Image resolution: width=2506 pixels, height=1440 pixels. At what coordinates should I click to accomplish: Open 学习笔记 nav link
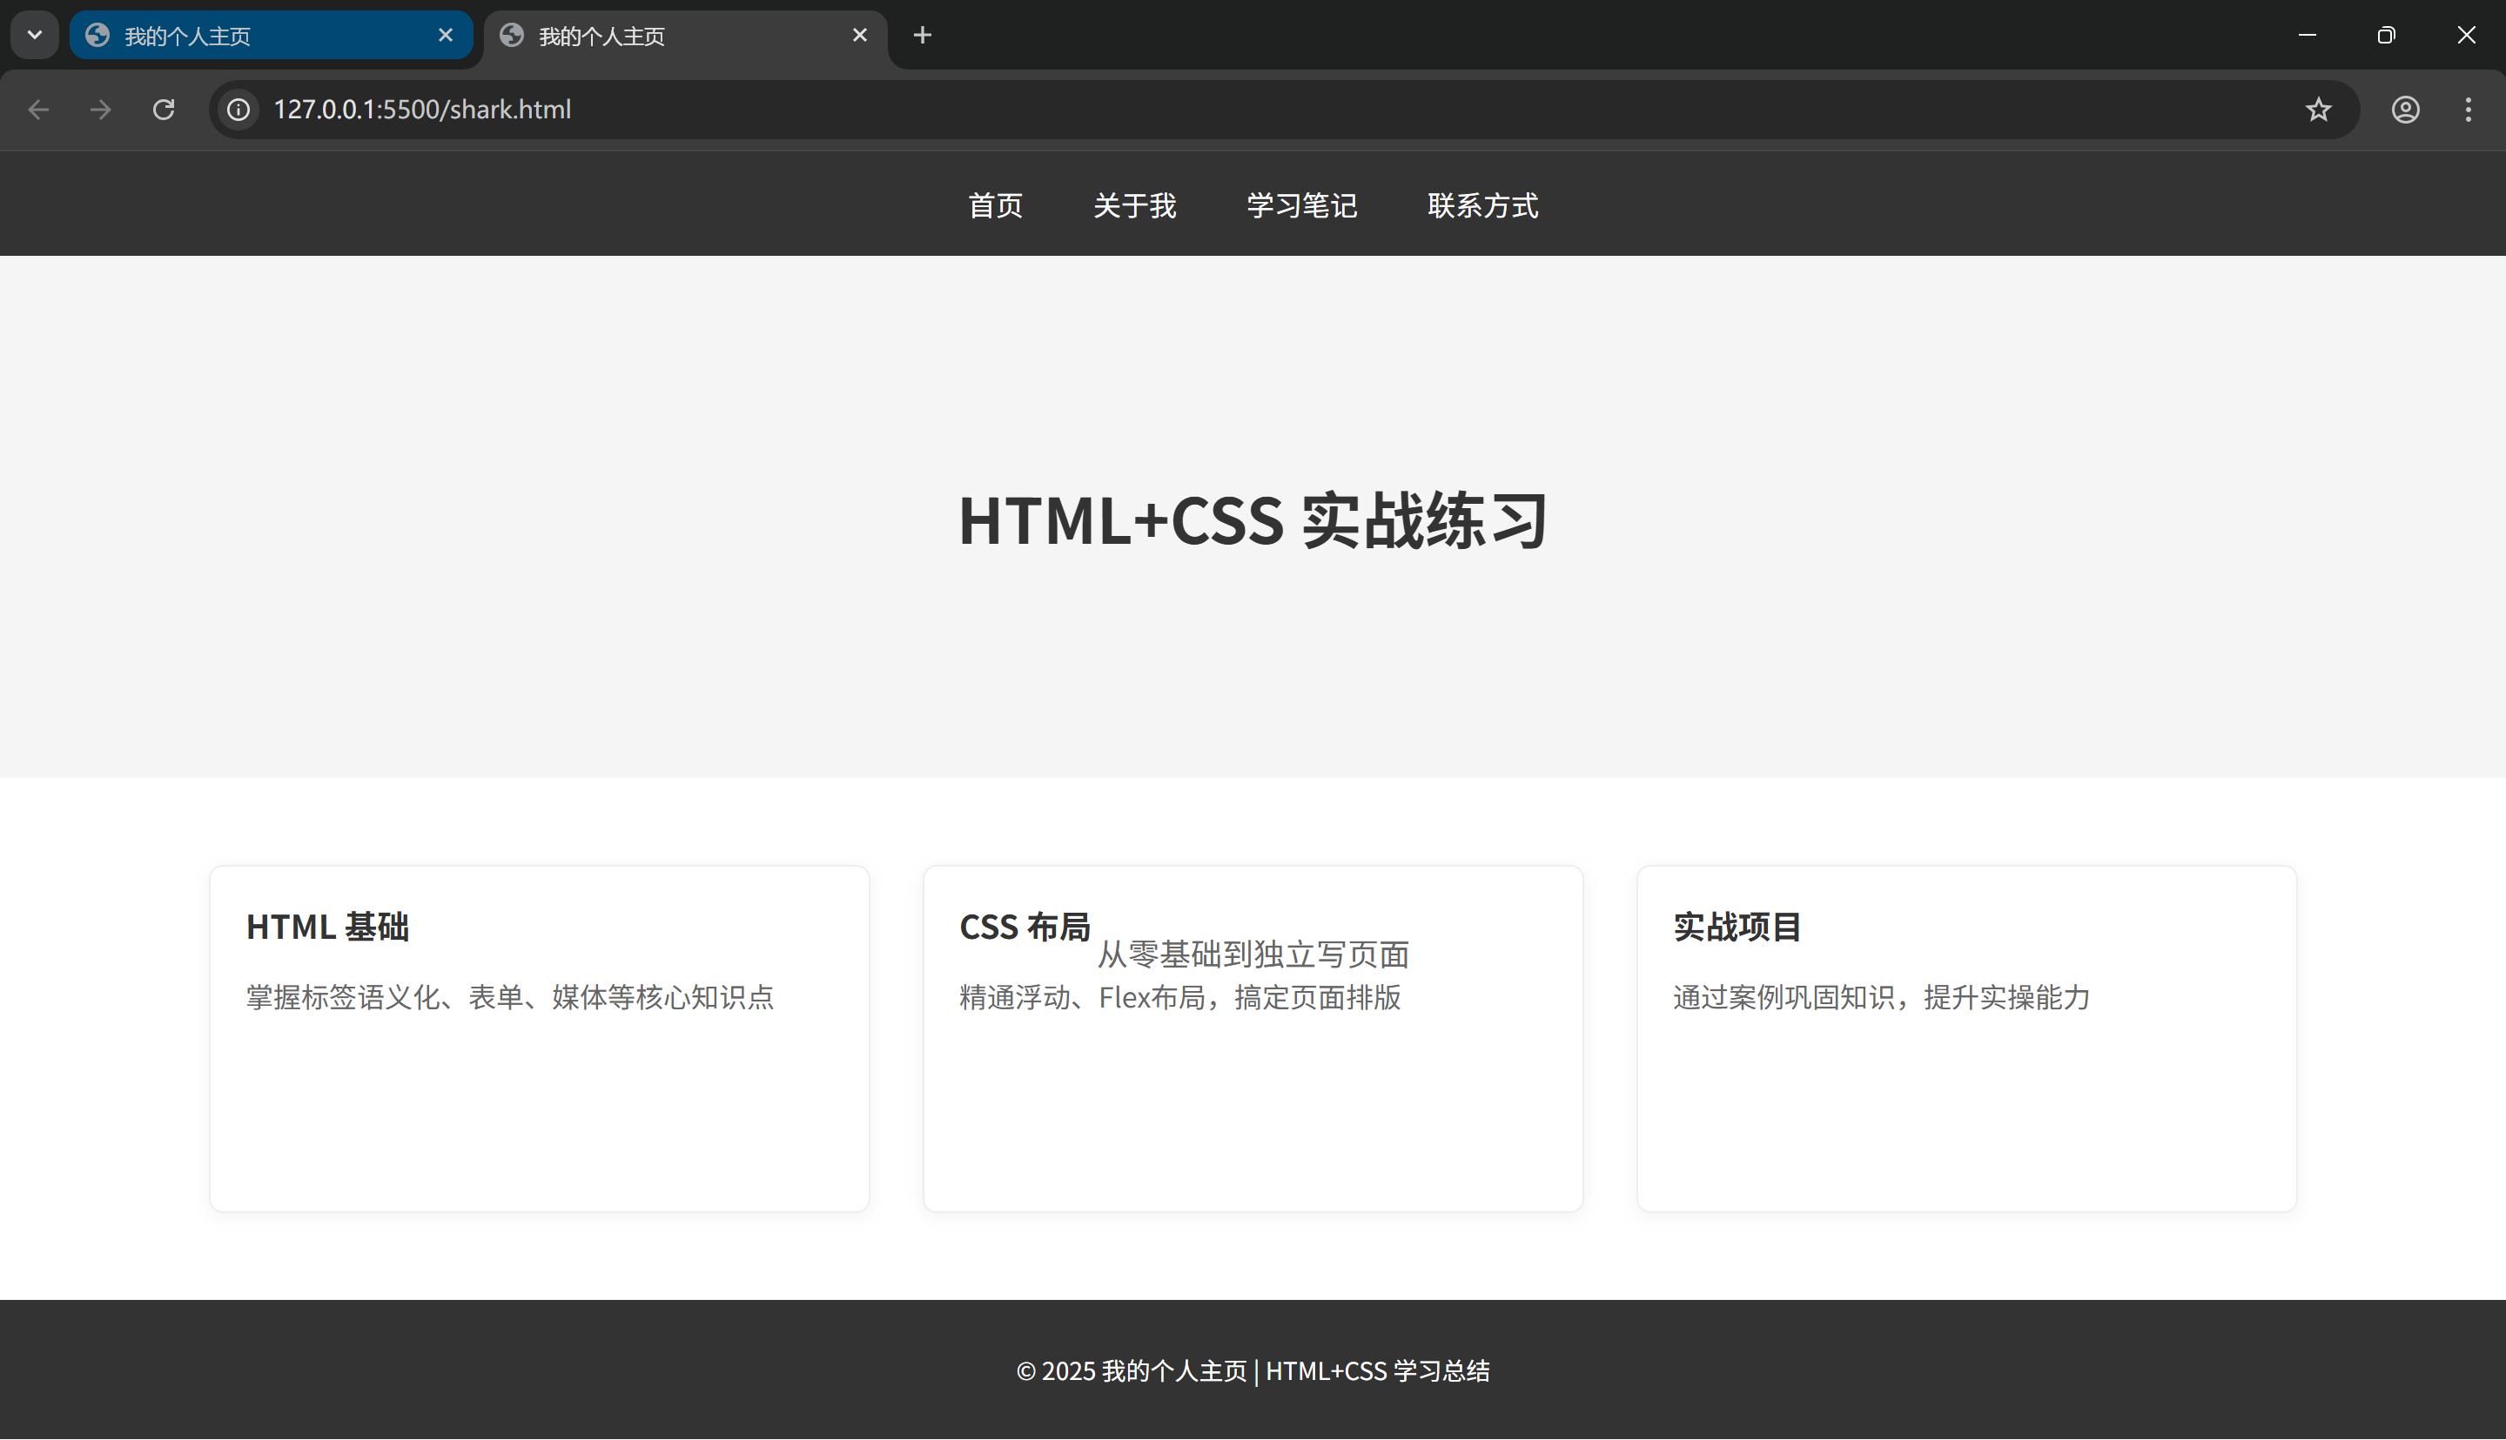coord(1302,205)
